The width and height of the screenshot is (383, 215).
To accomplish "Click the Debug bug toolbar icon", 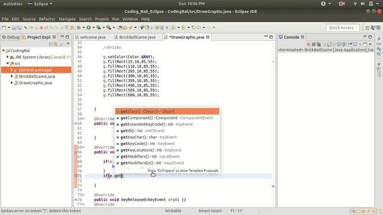I will (78, 27).
